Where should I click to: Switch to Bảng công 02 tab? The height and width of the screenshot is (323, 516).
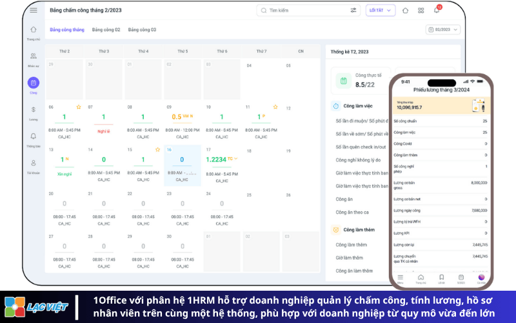tap(106, 30)
